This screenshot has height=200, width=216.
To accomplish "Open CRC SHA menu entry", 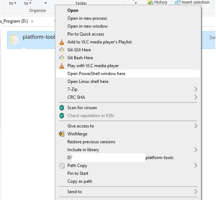I will click(x=128, y=97).
